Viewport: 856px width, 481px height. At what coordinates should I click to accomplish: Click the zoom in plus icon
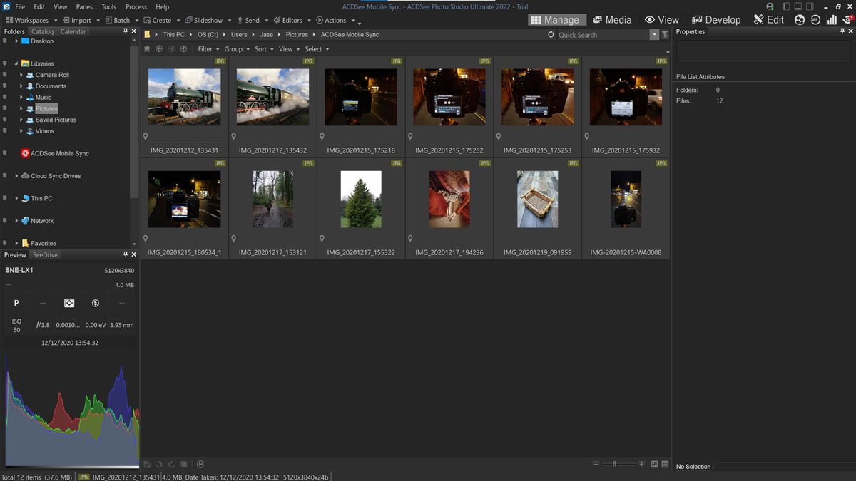(x=642, y=465)
